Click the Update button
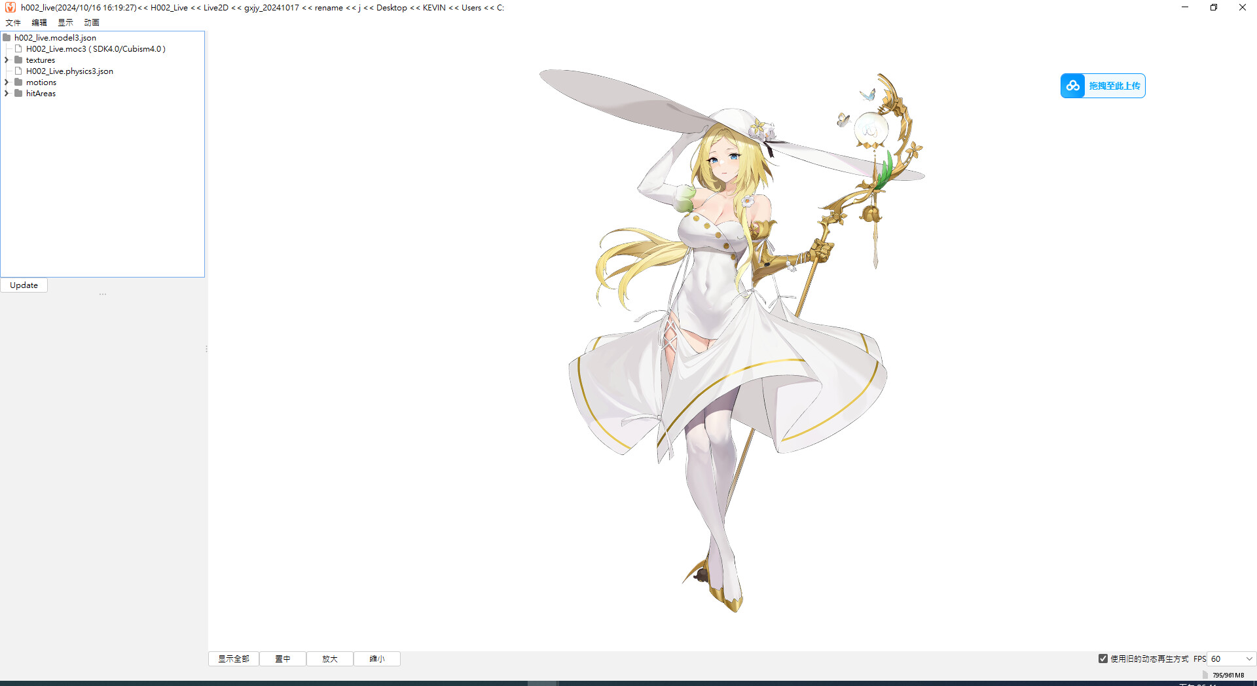Image resolution: width=1257 pixels, height=686 pixels. (24, 285)
